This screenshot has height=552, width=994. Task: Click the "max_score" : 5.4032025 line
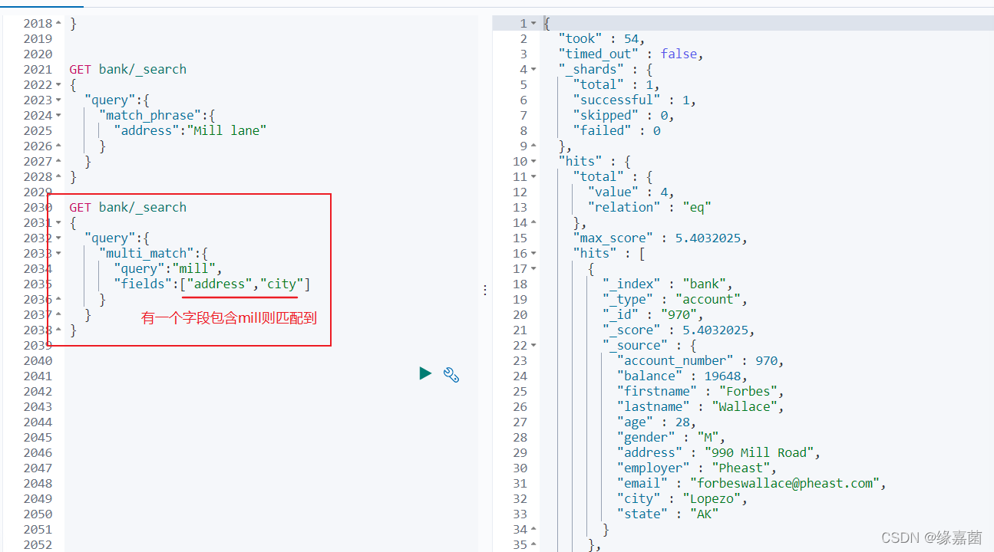click(660, 238)
